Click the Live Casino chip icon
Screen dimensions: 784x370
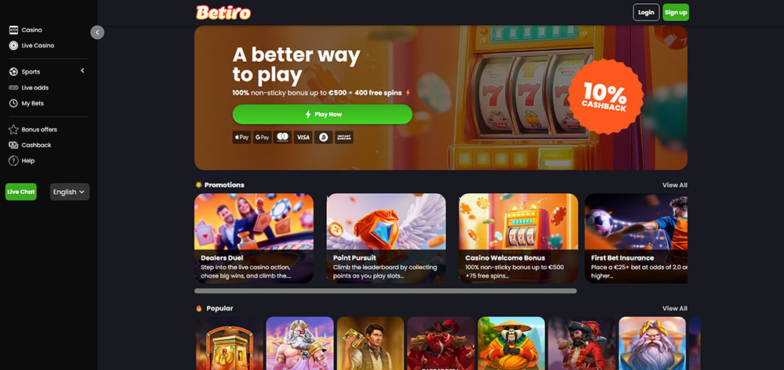13,45
